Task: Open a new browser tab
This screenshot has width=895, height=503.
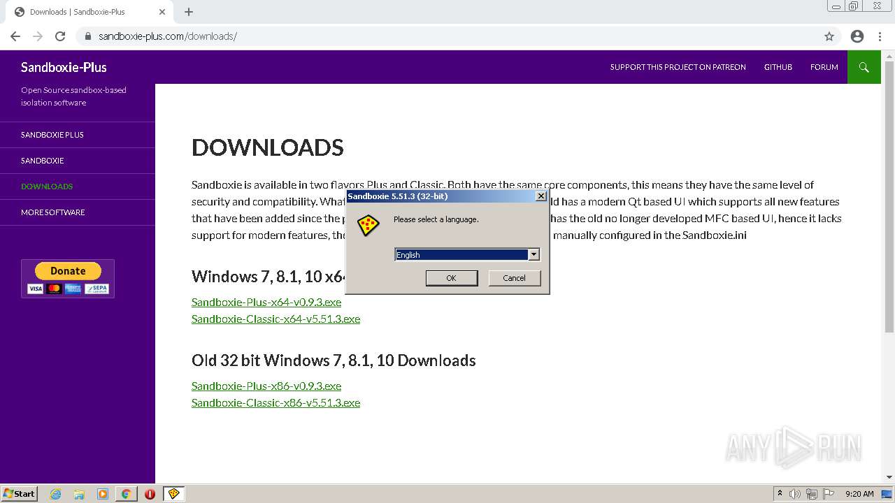Action: click(x=189, y=12)
